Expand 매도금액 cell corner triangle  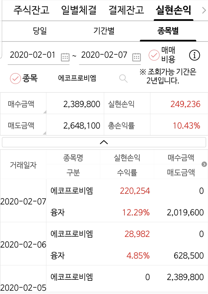[x=45, y=133]
